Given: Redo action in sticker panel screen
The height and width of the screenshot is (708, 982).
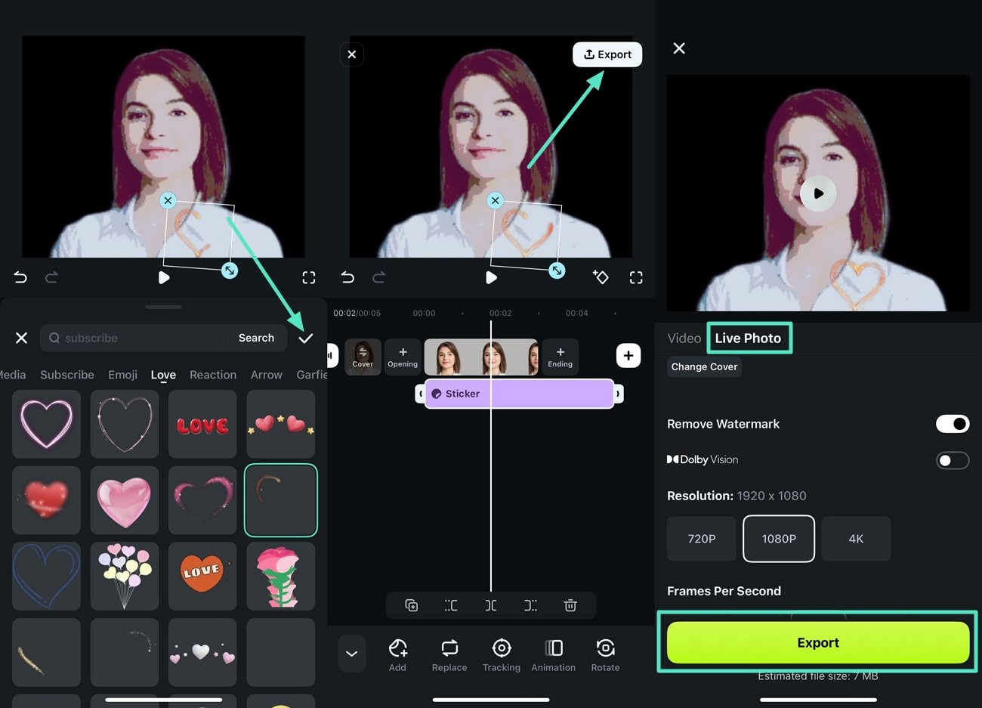Looking at the screenshot, I should point(51,277).
